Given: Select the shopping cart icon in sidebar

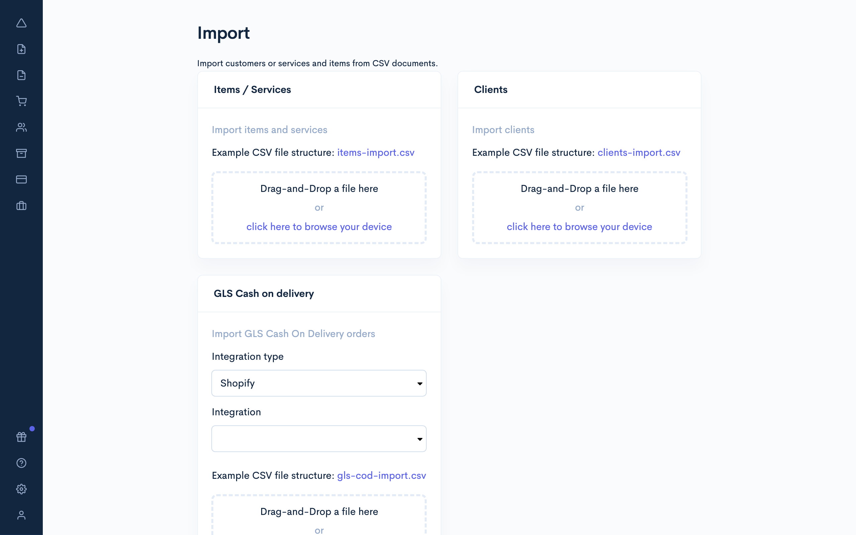Looking at the screenshot, I should tap(22, 101).
